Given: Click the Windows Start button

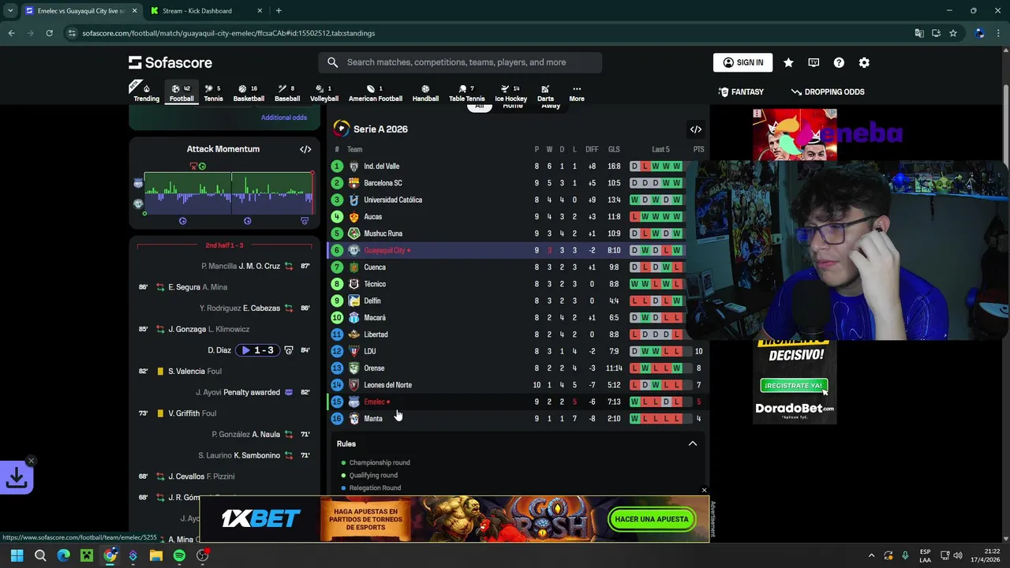Looking at the screenshot, I should pyautogui.click(x=17, y=555).
